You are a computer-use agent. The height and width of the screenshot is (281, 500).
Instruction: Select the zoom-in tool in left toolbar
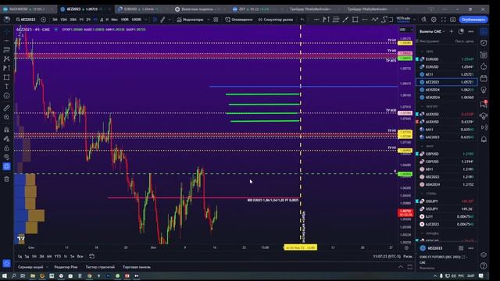pyautogui.click(x=6, y=118)
